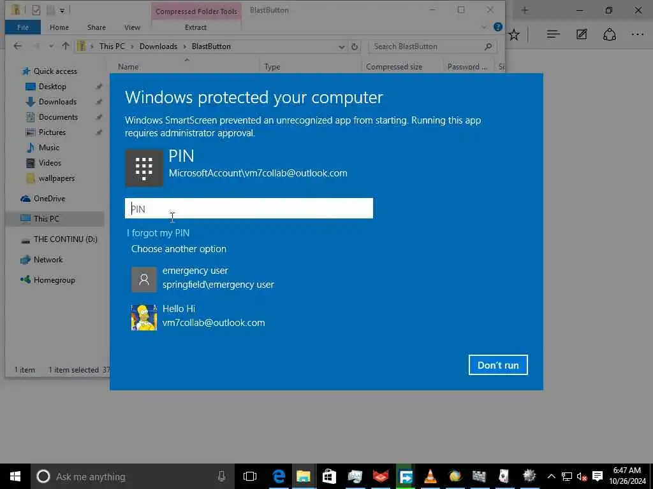The width and height of the screenshot is (653, 489).
Task: Click Make a Web Note pen icon
Action: tap(582, 34)
